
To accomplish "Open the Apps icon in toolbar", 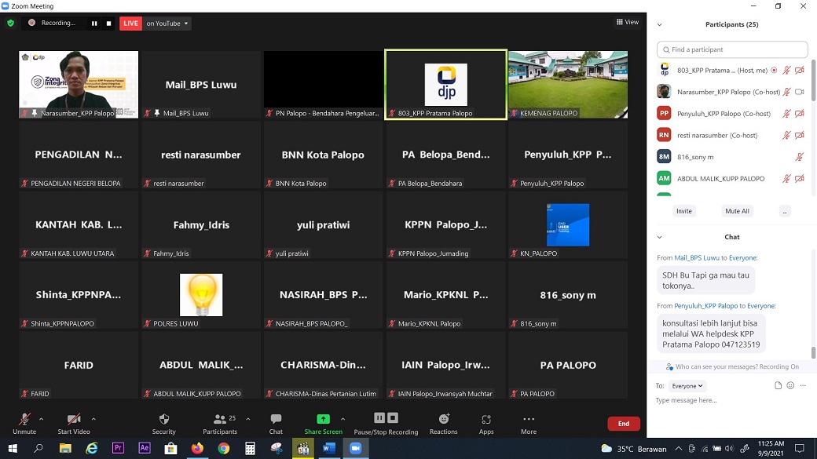I will pos(486,420).
